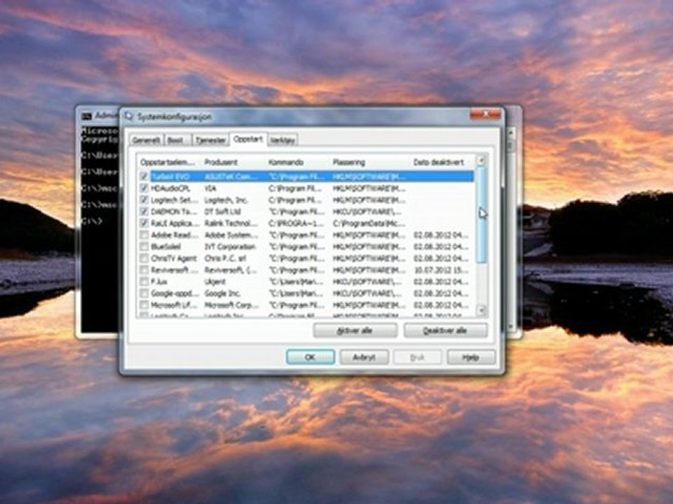Image resolution: width=673 pixels, height=504 pixels.
Task: Select the Logitech, Inc. producer cell
Action: tap(226, 199)
